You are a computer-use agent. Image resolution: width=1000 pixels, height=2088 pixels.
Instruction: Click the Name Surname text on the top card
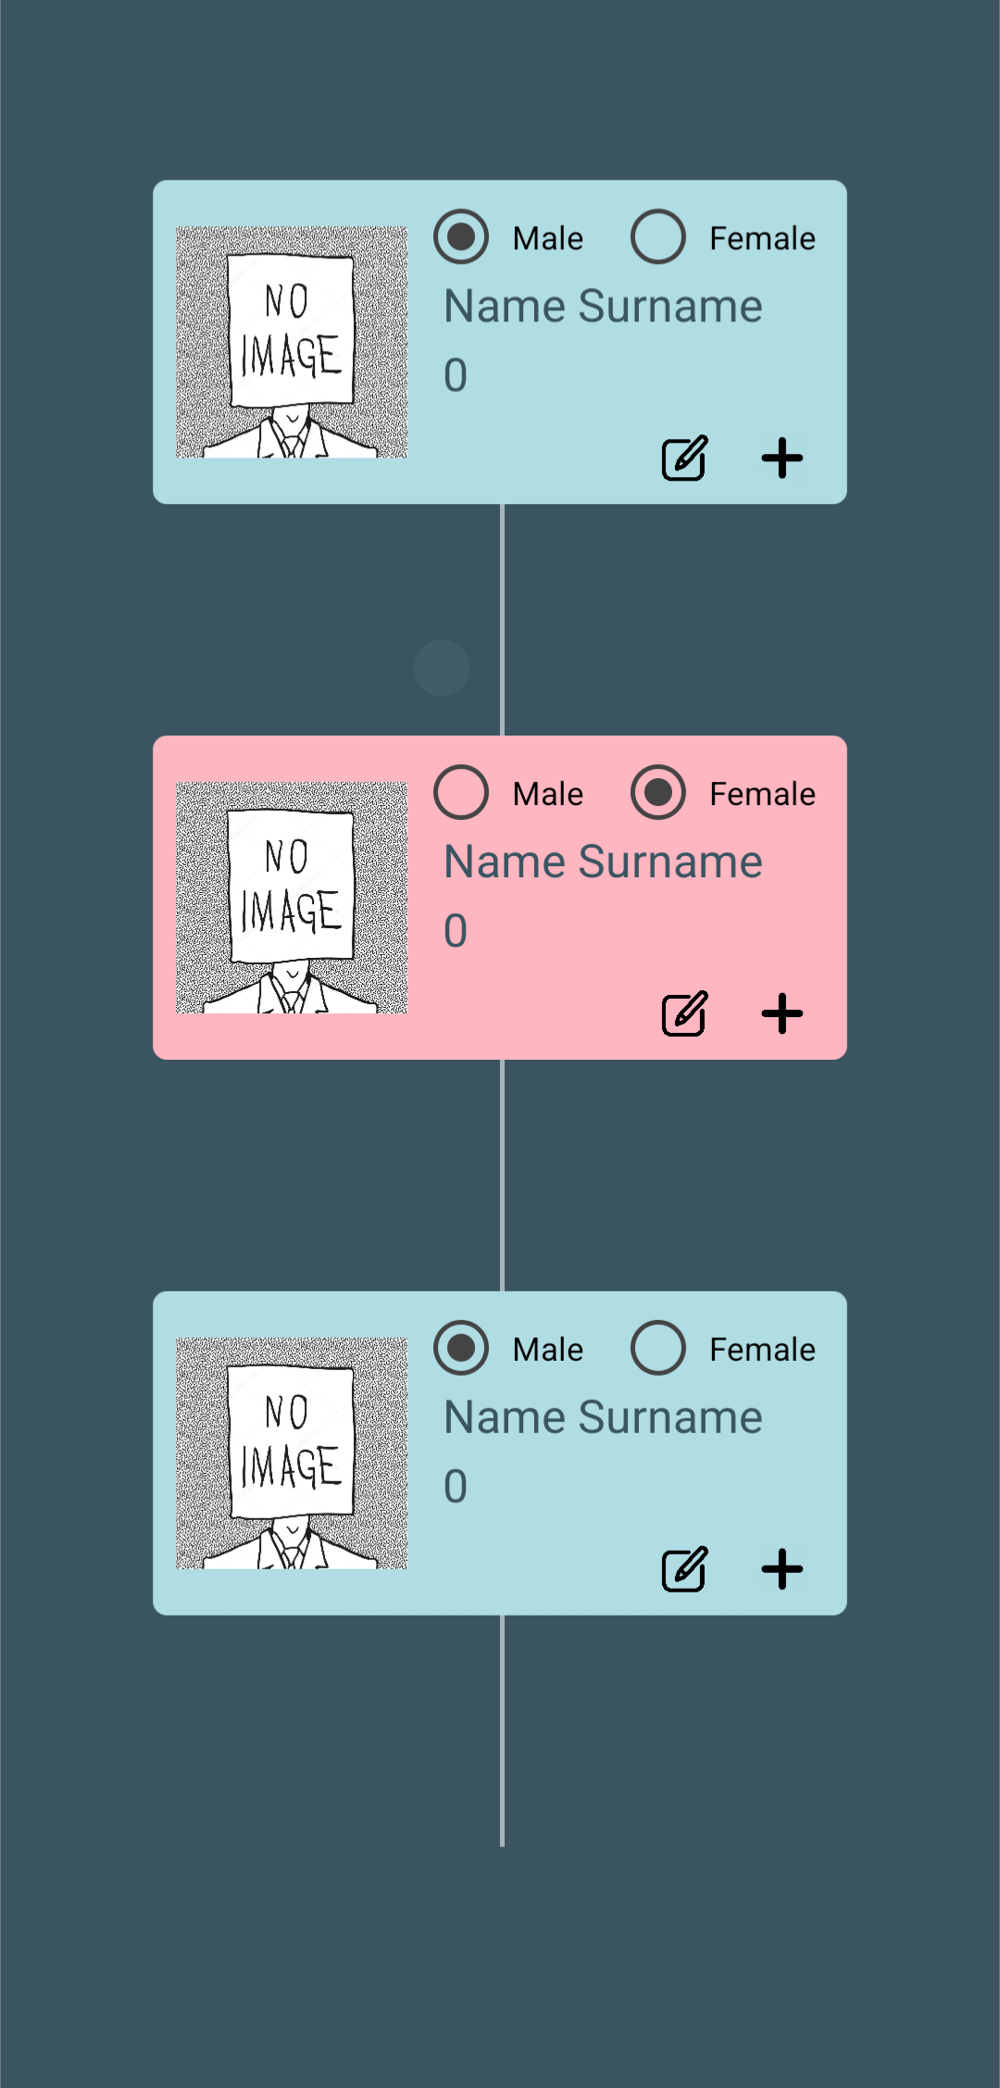point(602,306)
